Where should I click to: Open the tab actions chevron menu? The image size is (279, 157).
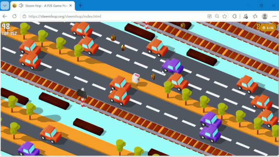point(5,6)
